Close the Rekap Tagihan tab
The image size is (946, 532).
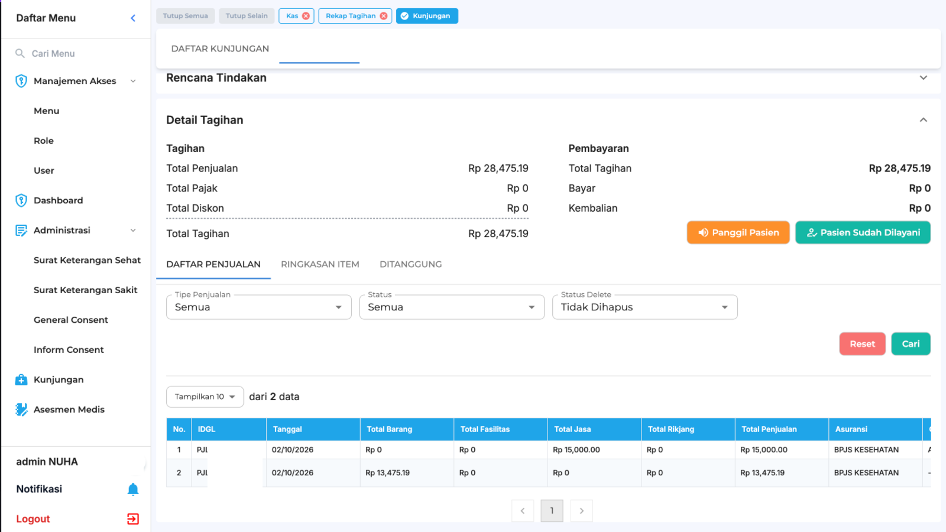(x=384, y=16)
